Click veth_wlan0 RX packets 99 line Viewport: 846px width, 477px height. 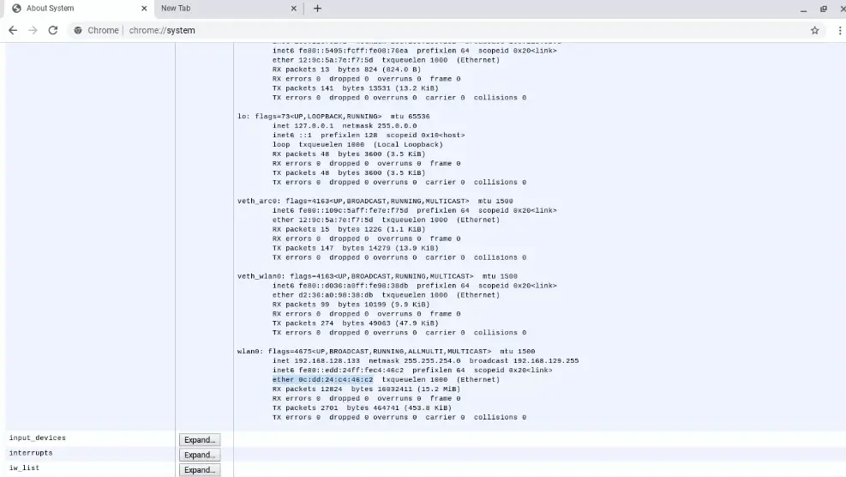[x=351, y=305]
